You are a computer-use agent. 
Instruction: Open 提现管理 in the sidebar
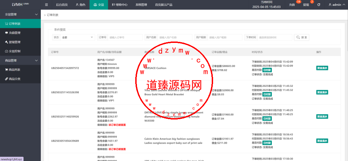tap(20, 42)
